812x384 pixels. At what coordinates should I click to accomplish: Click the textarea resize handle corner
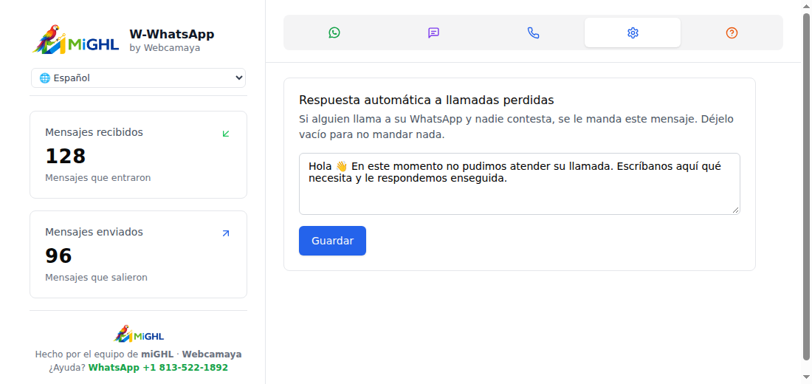click(x=736, y=210)
